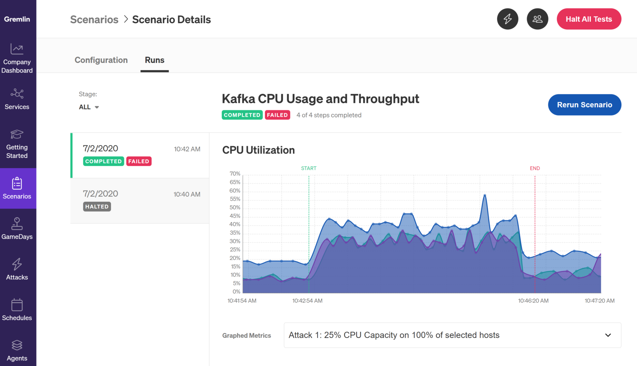Click the Rerun Scenario button
Image resolution: width=637 pixels, height=366 pixels.
pos(584,105)
